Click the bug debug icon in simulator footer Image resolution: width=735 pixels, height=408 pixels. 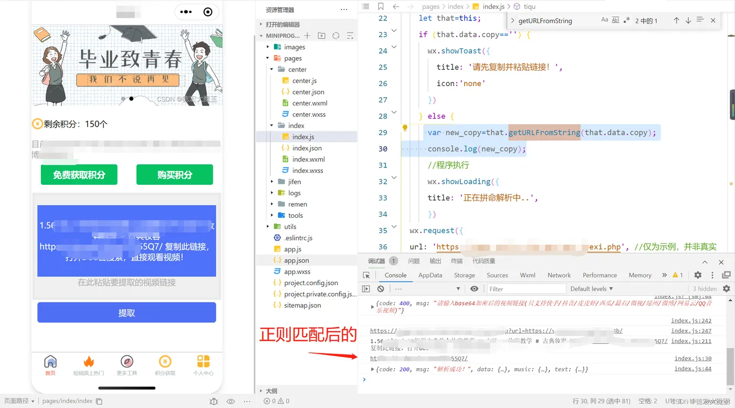click(x=214, y=401)
